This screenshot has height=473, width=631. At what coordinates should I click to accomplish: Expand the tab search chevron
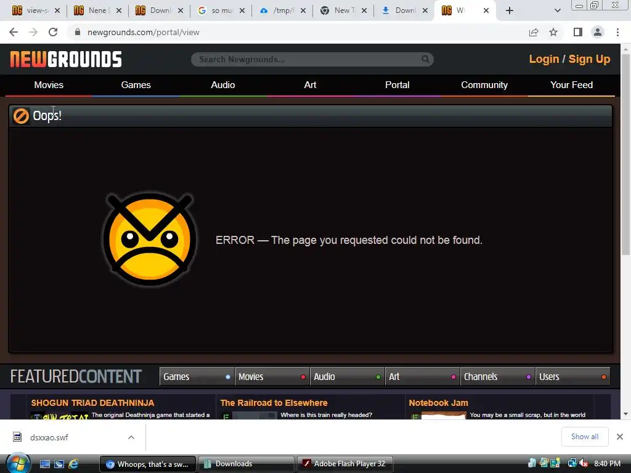coord(557,10)
